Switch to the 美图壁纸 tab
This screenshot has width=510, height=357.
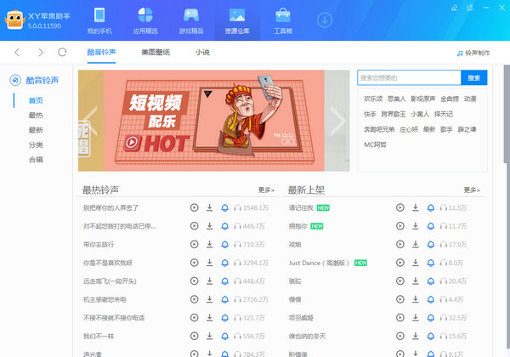pos(156,53)
